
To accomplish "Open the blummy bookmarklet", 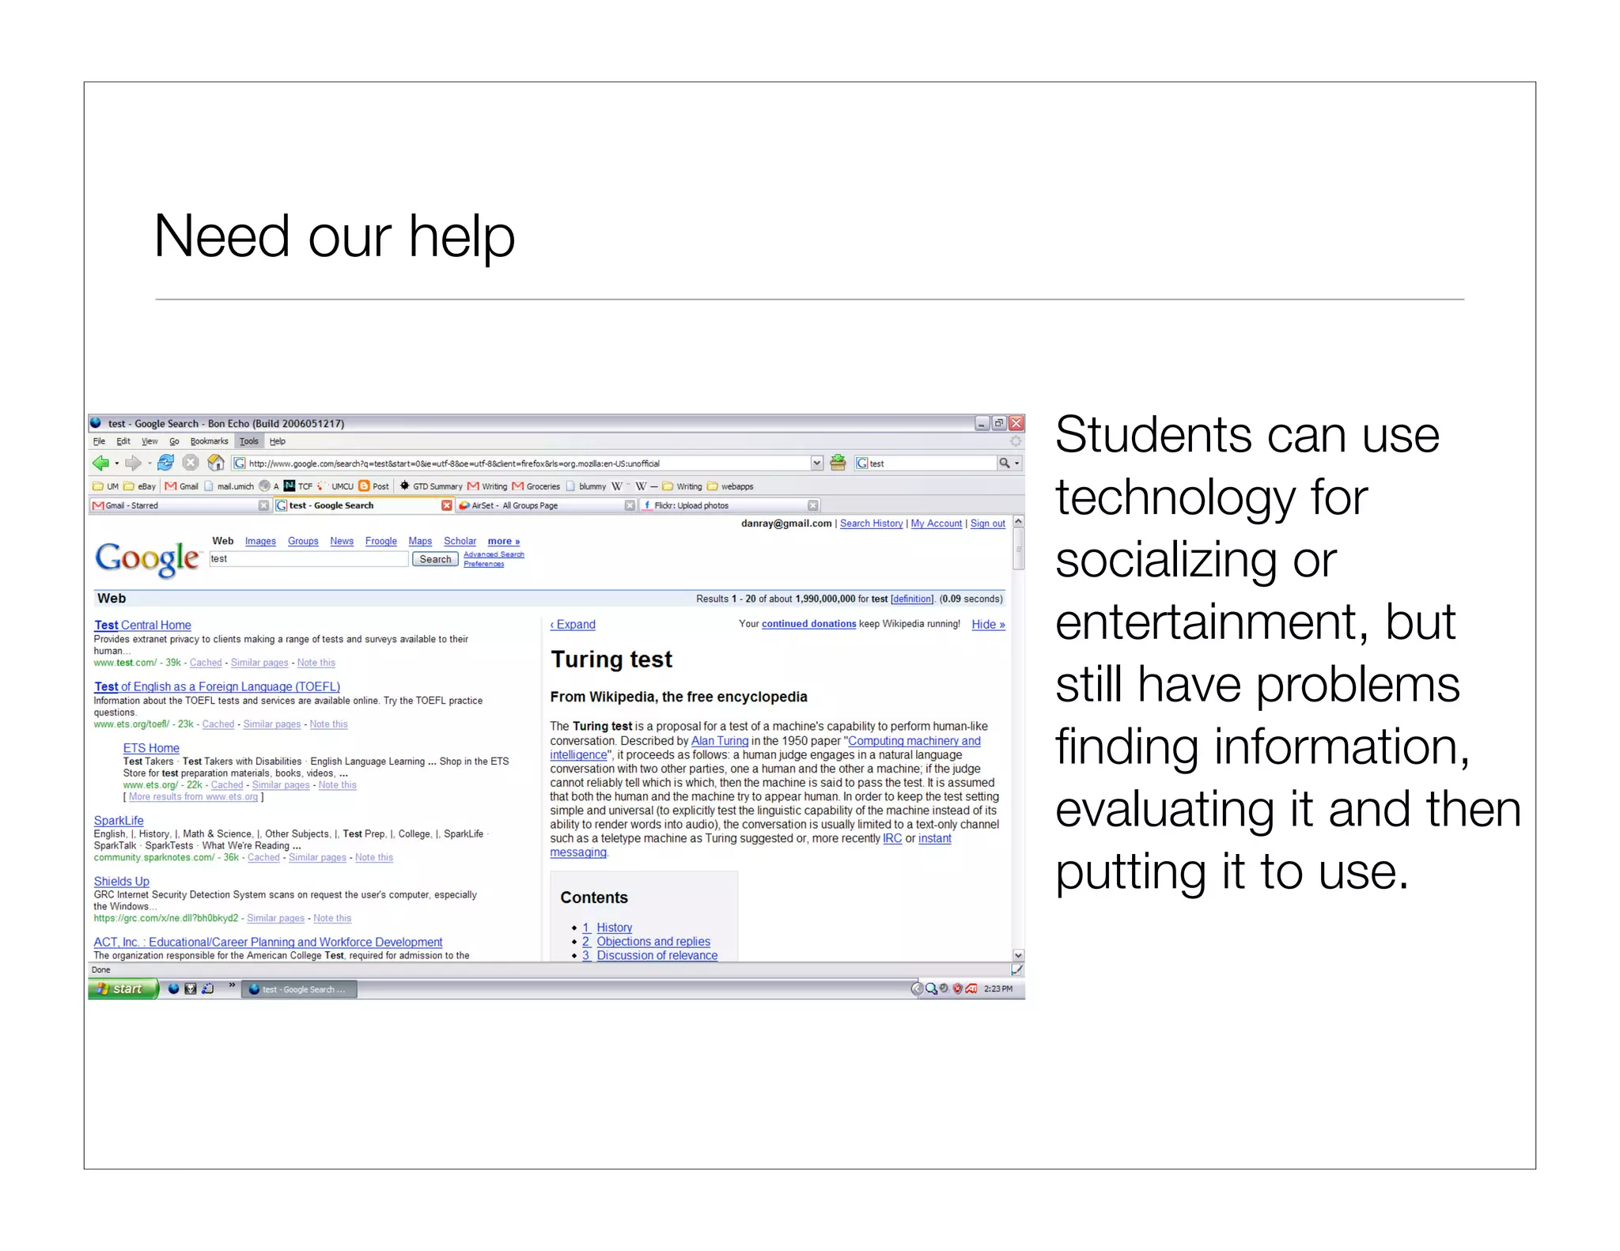I will (587, 486).
